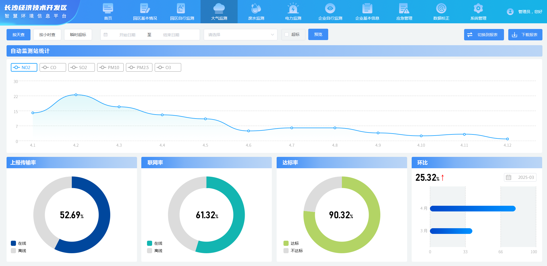
Task: Click the 4.2 data point on chart
Action: pos(76,95)
